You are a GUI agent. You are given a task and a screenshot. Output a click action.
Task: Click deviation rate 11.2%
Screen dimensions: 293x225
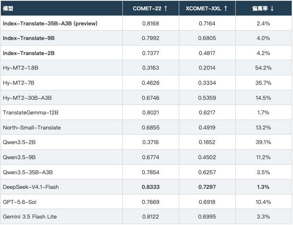tap(263, 157)
